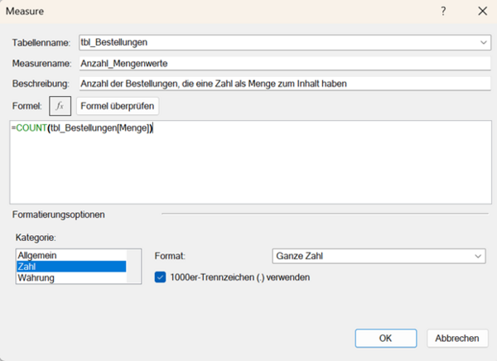
Task: Close the Measure dialog with X
Action: coord(482,12)
